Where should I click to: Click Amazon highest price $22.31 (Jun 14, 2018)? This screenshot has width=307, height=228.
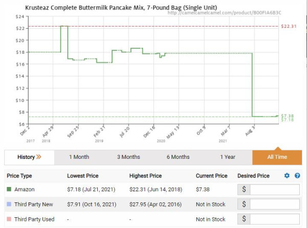pyautogui.click(x=156, y=190)
